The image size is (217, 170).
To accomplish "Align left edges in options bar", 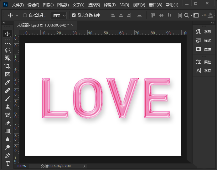I will (x=113, y=15).
